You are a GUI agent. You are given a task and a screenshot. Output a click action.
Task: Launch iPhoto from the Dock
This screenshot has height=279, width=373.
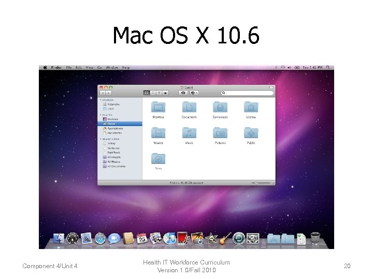(197, 238)
